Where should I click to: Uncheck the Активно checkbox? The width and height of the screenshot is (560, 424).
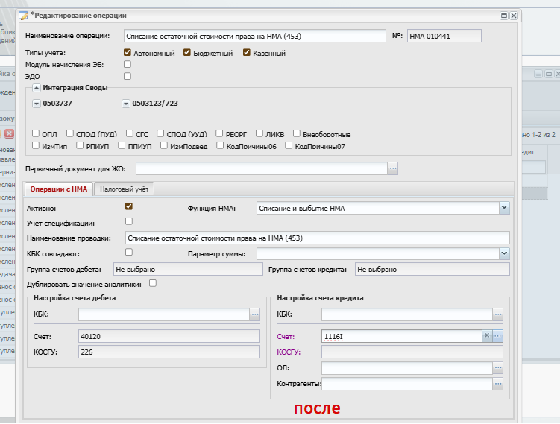tap(128, 206)
